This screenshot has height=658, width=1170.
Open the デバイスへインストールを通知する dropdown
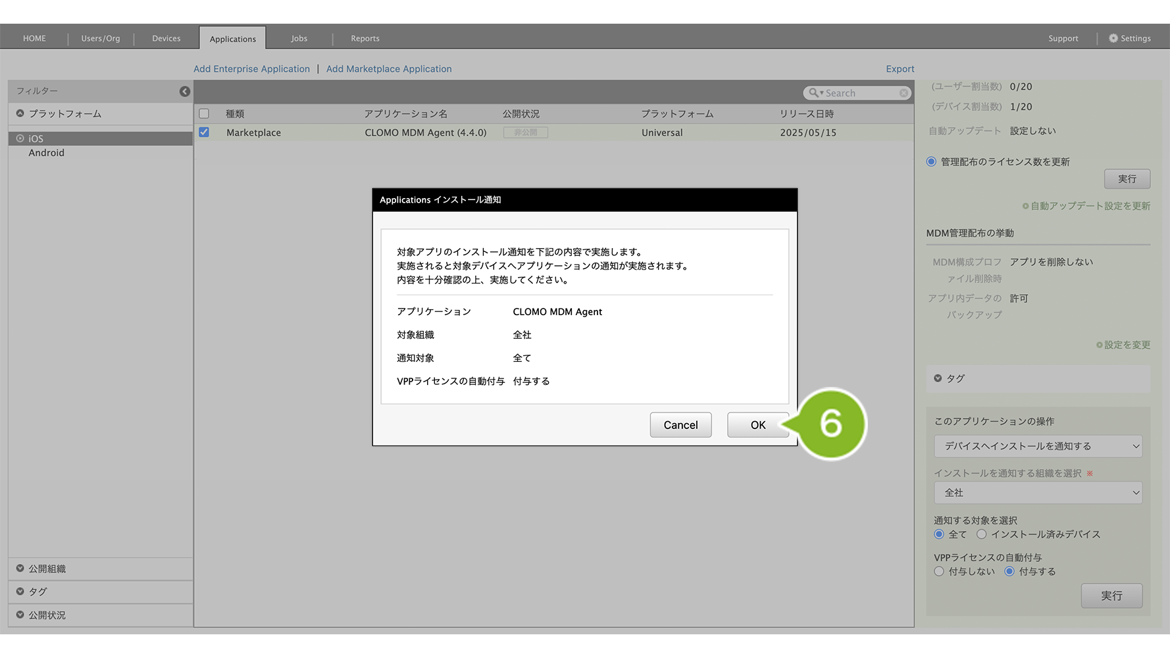click(x=1038, y=446)
